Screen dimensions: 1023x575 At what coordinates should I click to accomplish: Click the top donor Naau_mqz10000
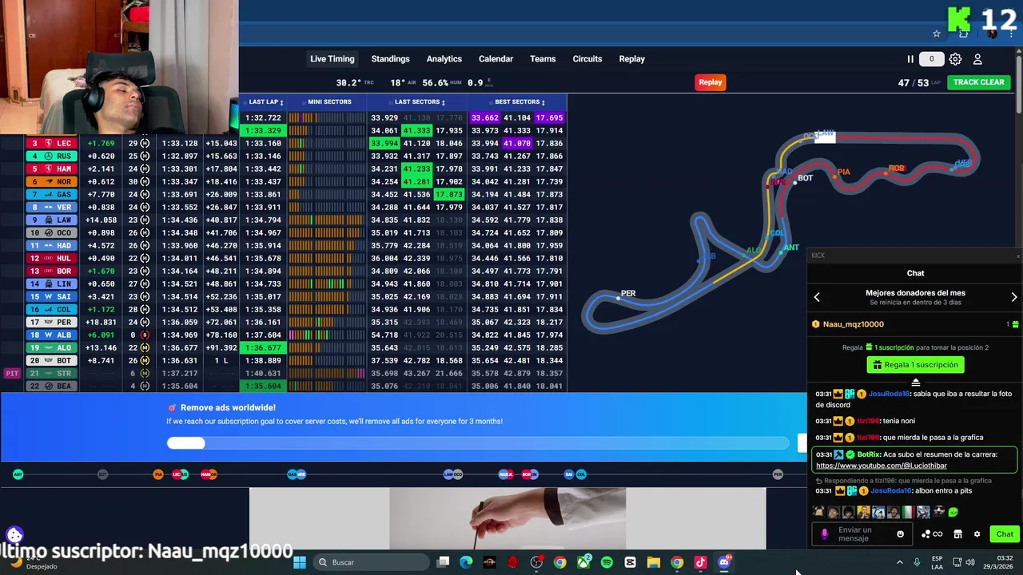pyautogui.click(x=853, y=324)
